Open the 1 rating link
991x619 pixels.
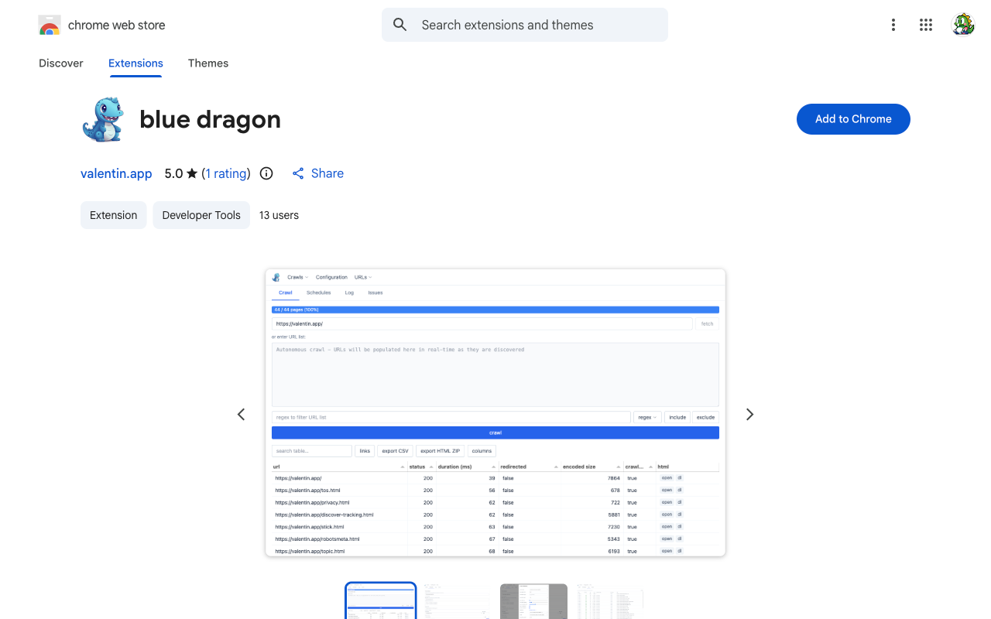[x=226, y=173]
